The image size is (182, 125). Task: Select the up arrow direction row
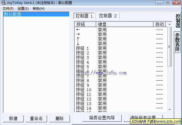(x=121, y=39)
